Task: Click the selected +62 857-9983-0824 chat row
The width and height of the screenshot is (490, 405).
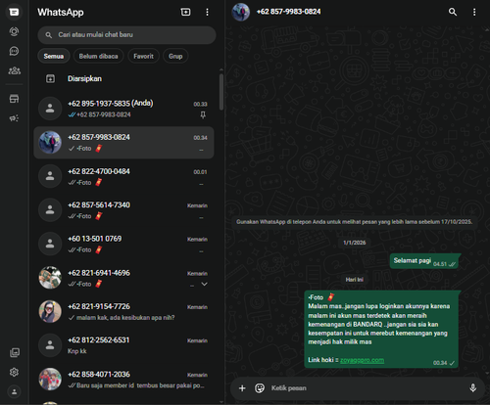Action: coord(124,143)
